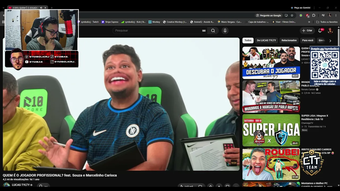The image size is (340, 191).
Task: Click the 4,2 mi de visualizações text
Action: click(16, 179)
